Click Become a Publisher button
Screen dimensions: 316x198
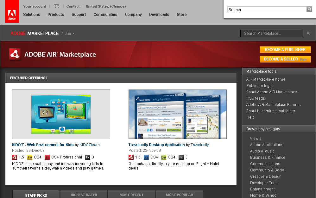[285, 49]
